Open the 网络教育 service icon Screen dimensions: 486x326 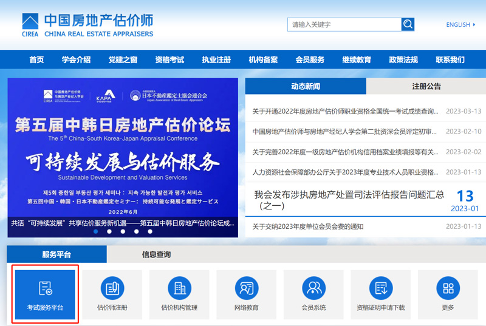(x=247, y=288)
